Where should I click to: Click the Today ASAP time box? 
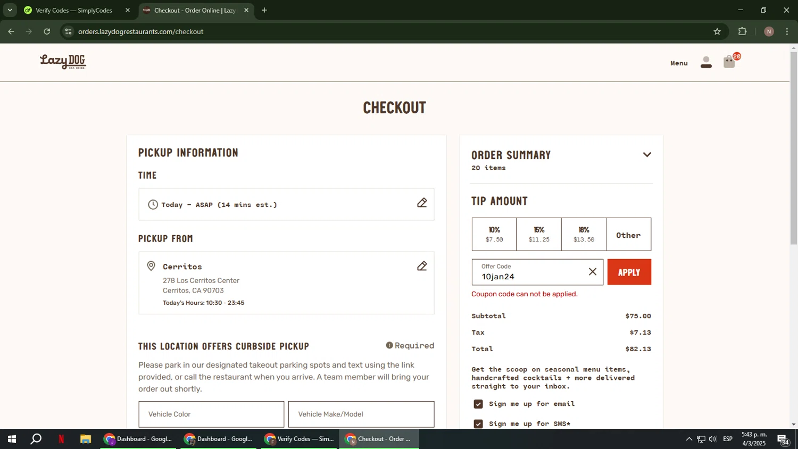(x=286, y=204)
